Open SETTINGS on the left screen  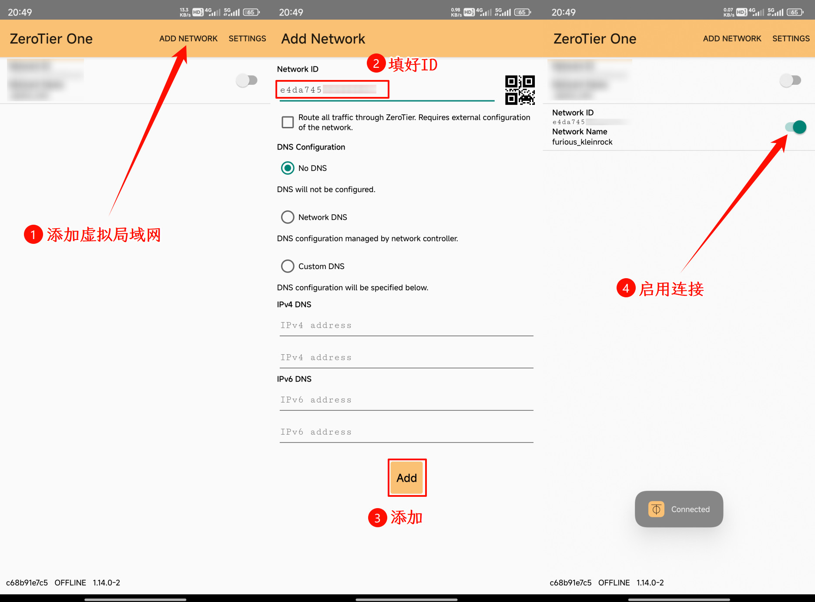[x=247, y=39]
